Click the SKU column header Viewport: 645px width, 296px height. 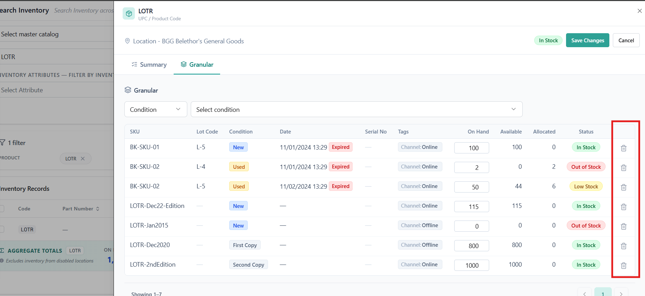click(x=135, y=132)
